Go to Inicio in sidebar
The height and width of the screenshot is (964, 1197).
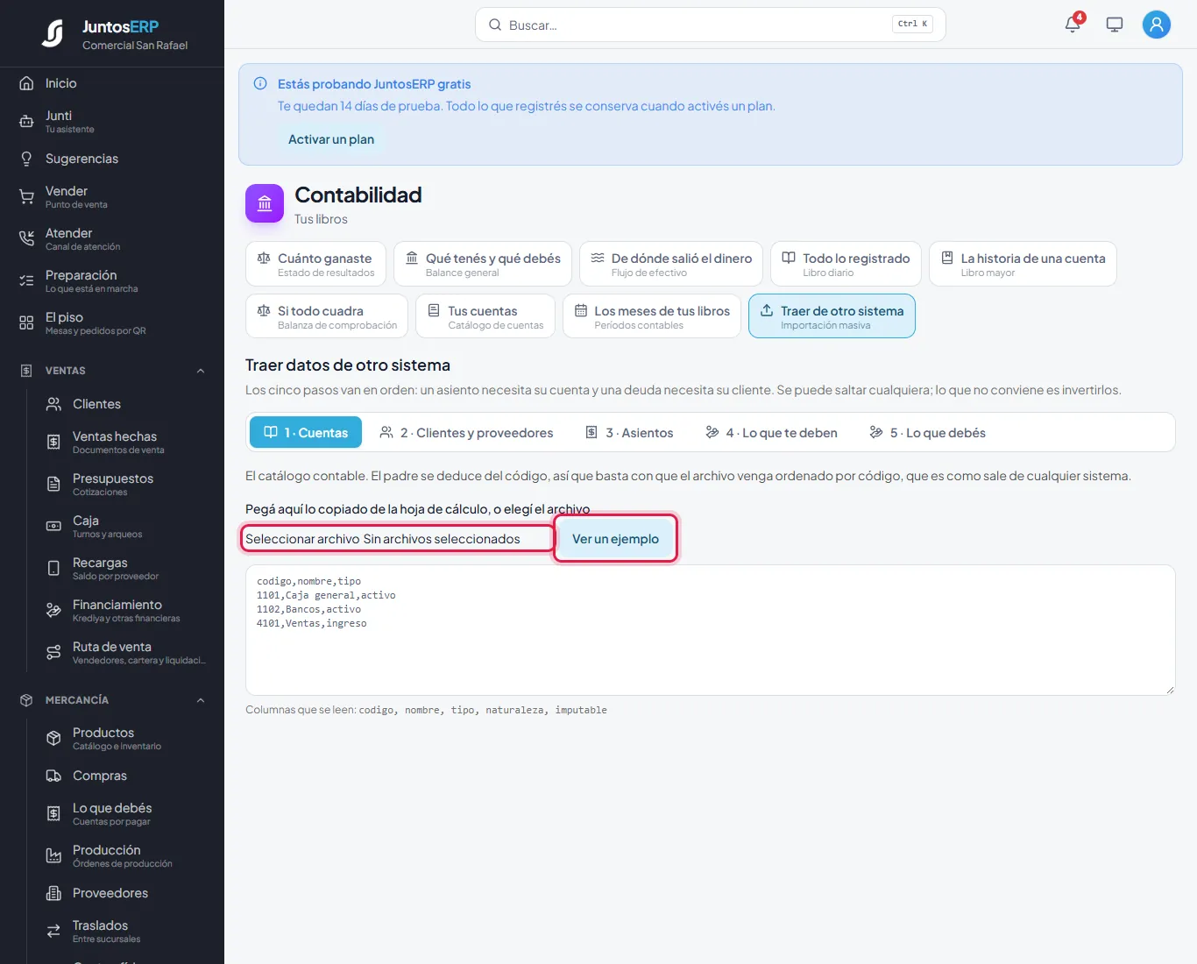112,83
